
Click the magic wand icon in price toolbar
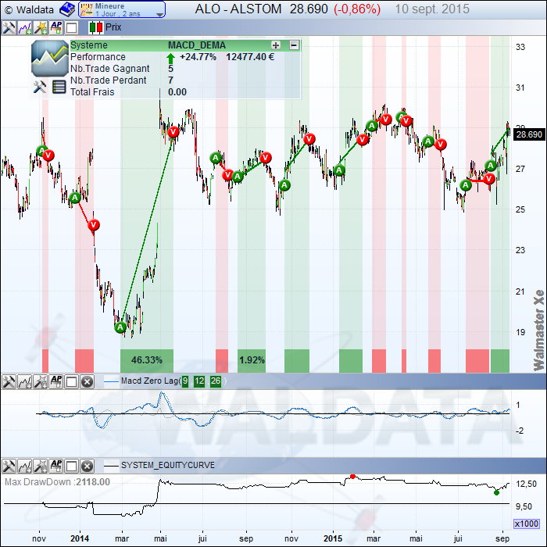tap(41, 27)
